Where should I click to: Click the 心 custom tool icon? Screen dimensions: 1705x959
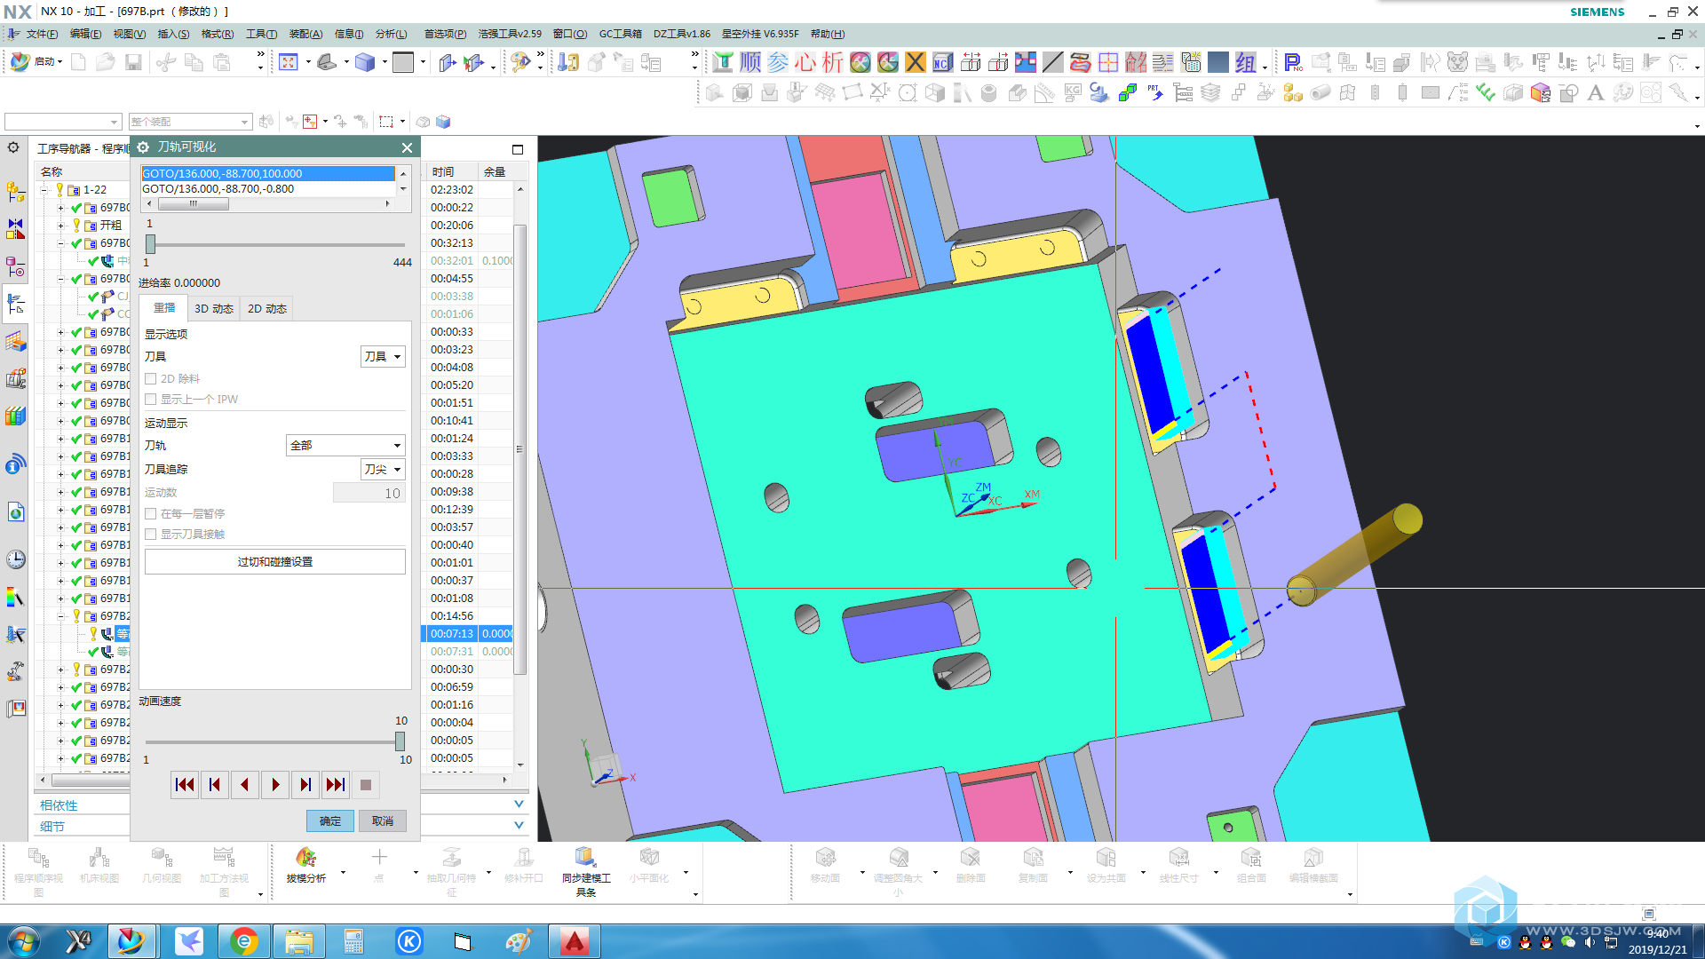tap(805, 62)
